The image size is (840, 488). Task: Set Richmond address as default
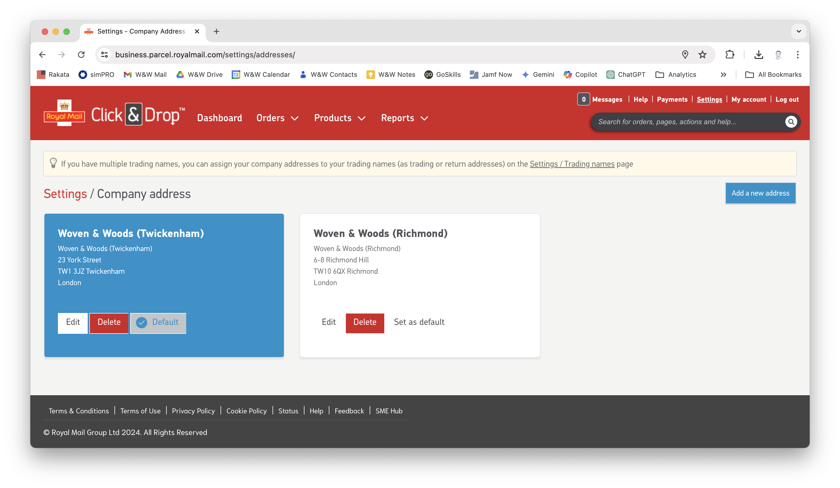pyautogui.click(x=419, y=322)
